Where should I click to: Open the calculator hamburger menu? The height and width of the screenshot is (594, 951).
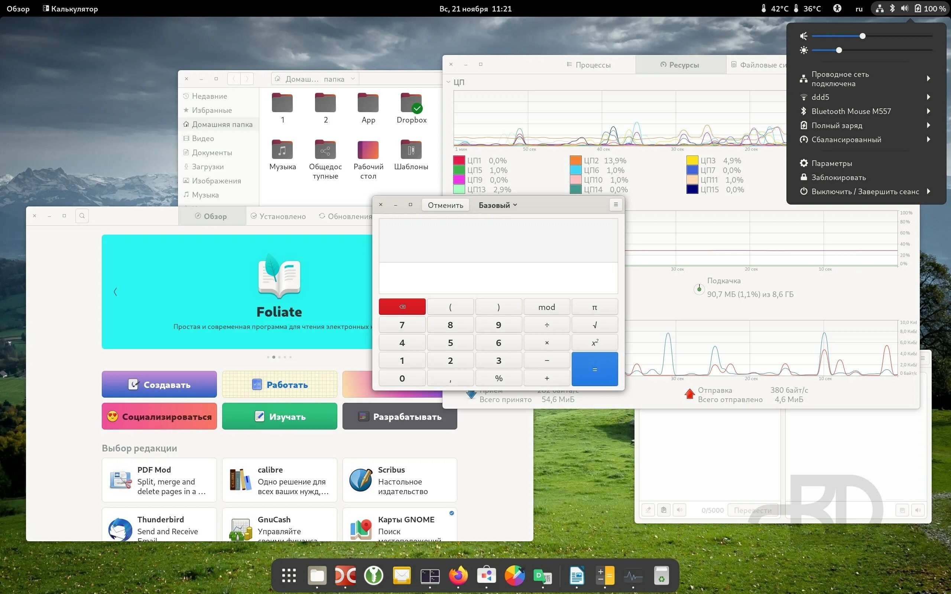pos(616,205)
